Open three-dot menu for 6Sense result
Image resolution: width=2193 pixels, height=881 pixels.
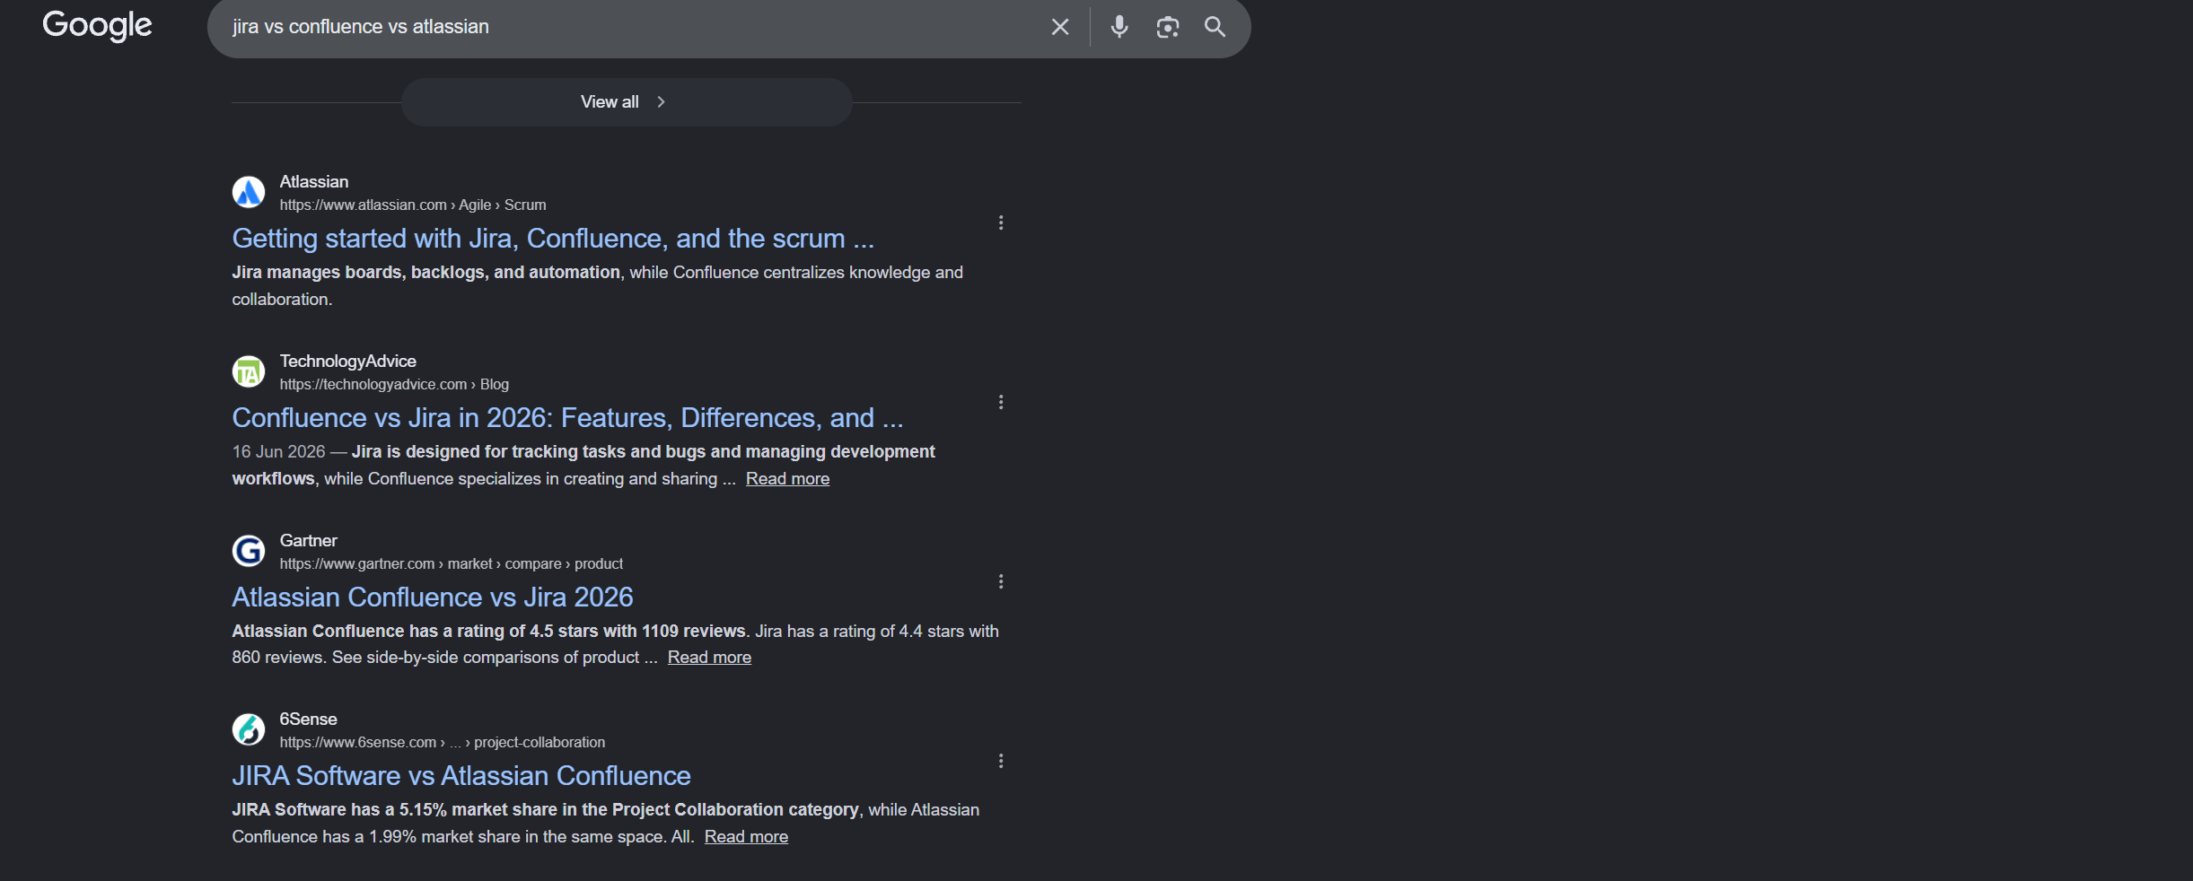click(1001, 761)
